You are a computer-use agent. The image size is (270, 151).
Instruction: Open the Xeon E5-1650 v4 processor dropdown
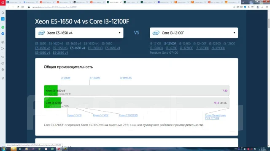coord(79,33)
